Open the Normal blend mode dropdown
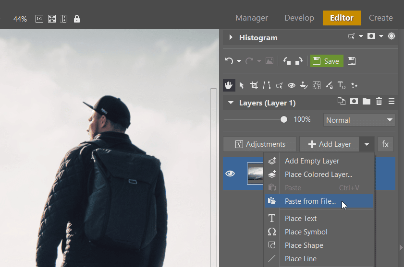 point(359,120)
